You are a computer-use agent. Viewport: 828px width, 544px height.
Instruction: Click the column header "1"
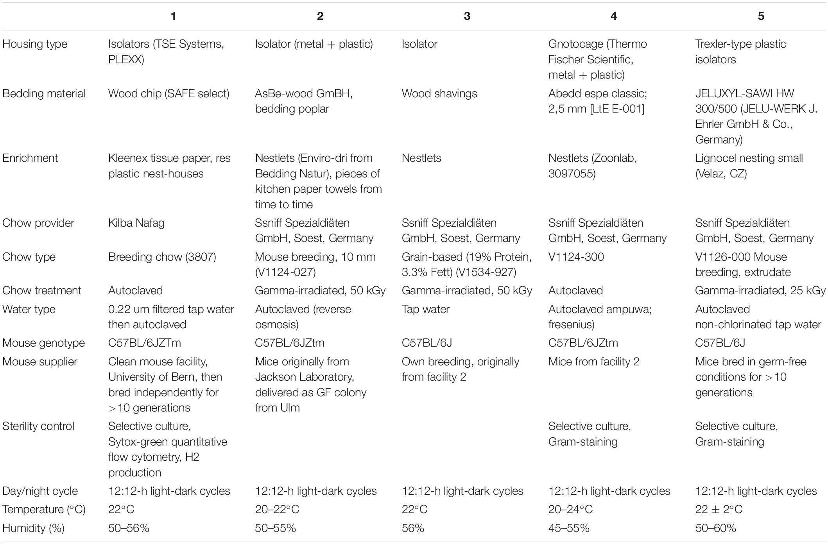point(173,16)
